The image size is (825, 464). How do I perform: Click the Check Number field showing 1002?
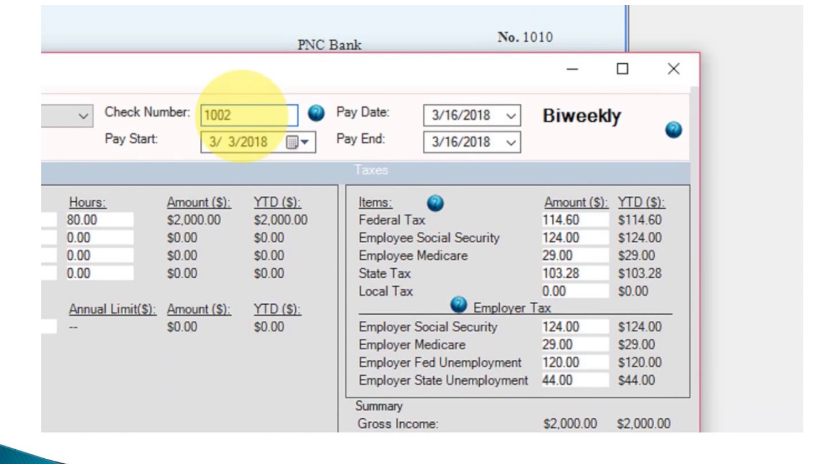(249, 115)
